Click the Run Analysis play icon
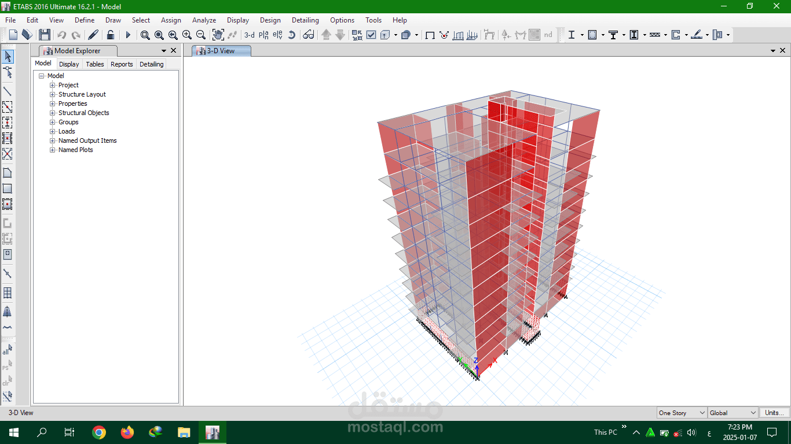The width and height of the screenshot is (791, 444). [x=128, y=35]
